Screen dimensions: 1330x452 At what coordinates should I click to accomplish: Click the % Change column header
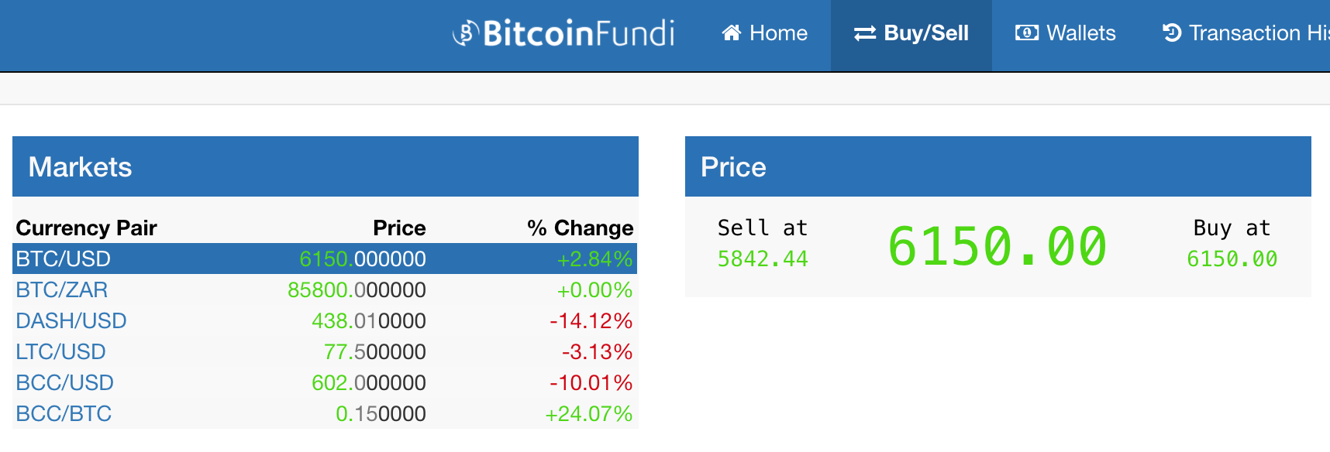point(581,228)
